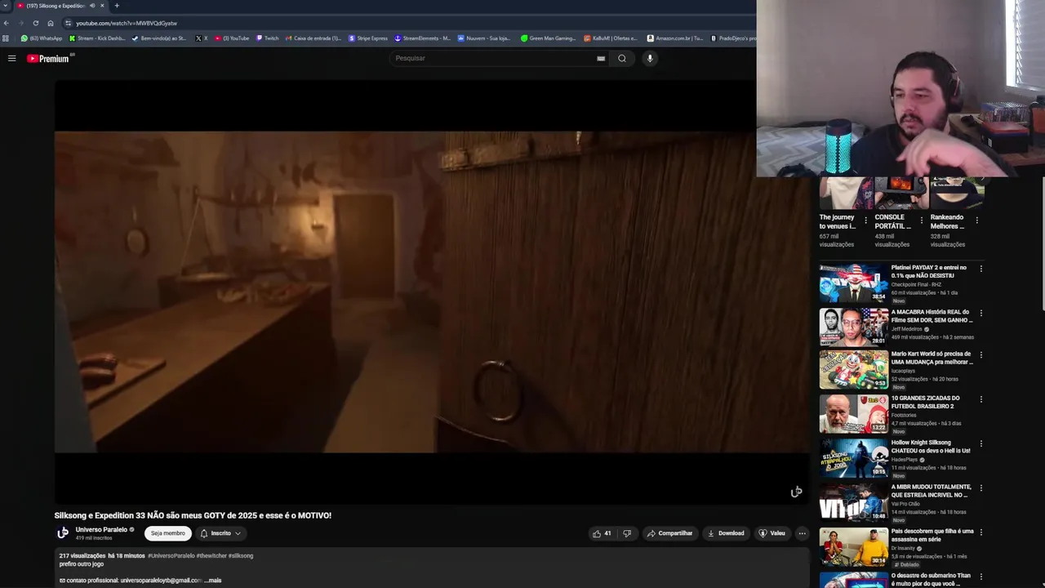
Task: Click the video player area
Action: click(431, 292)
